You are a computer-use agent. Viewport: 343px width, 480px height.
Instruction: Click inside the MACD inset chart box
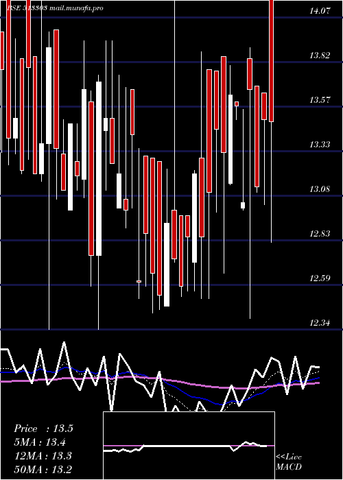coord(189,446)
